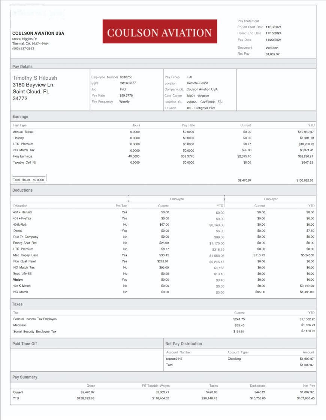Select the 401k-Roth deduction row
The width and height of the screenshot is (326, 420).
coord(21,224)
